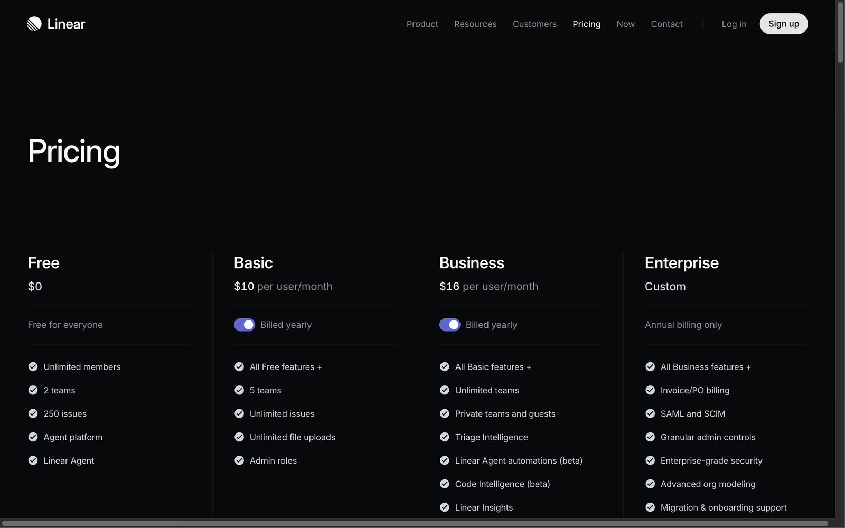845x528 pixels.
Task: Click the Triage Intelligence feature text
Action: [492, 437]
